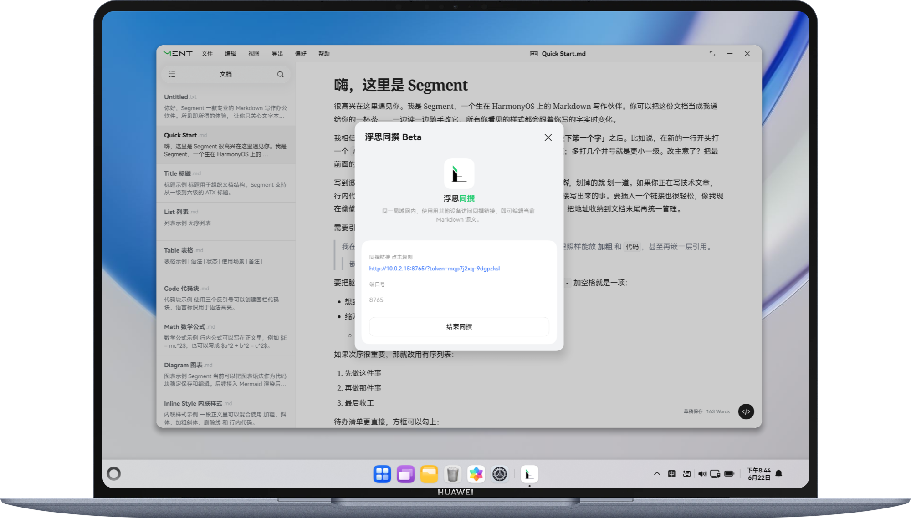Close the 浮思同撰 Beta dialog
Image resolution: width=911 pixels, height=518 pixels.
(548, 137)
